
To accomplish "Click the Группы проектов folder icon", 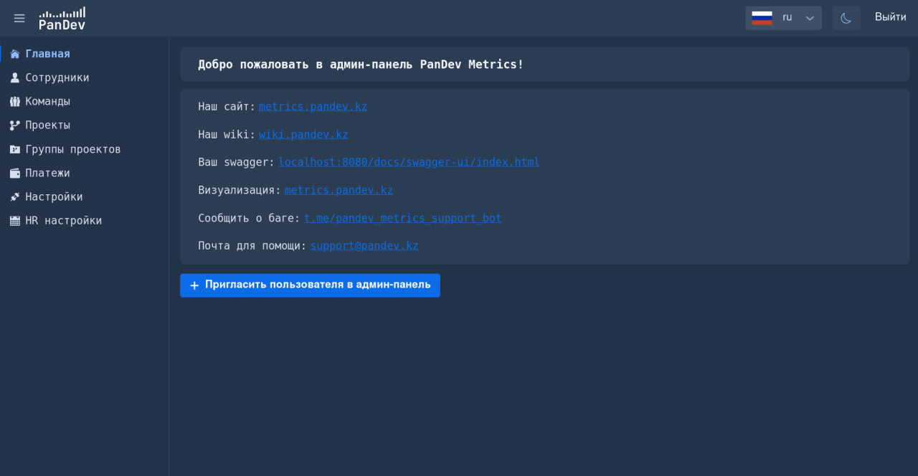I will point(14,148).
